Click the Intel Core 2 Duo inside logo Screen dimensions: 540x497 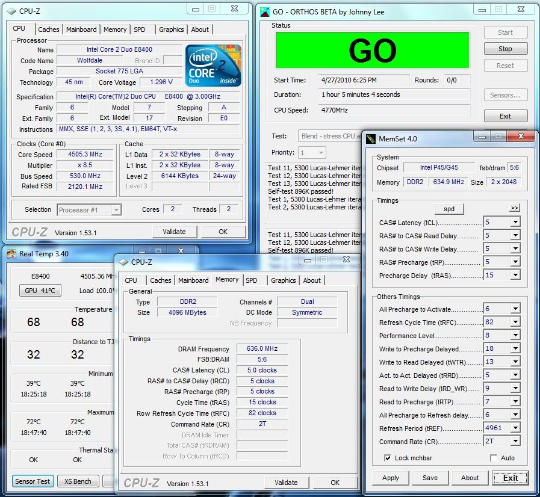(213, 66)
